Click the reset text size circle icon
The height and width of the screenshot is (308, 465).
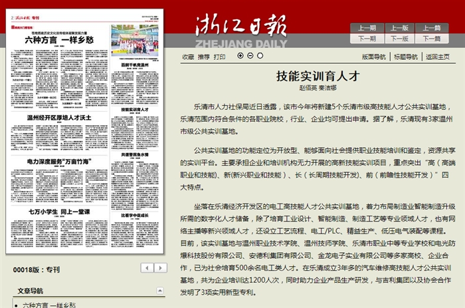click(259, 56)
